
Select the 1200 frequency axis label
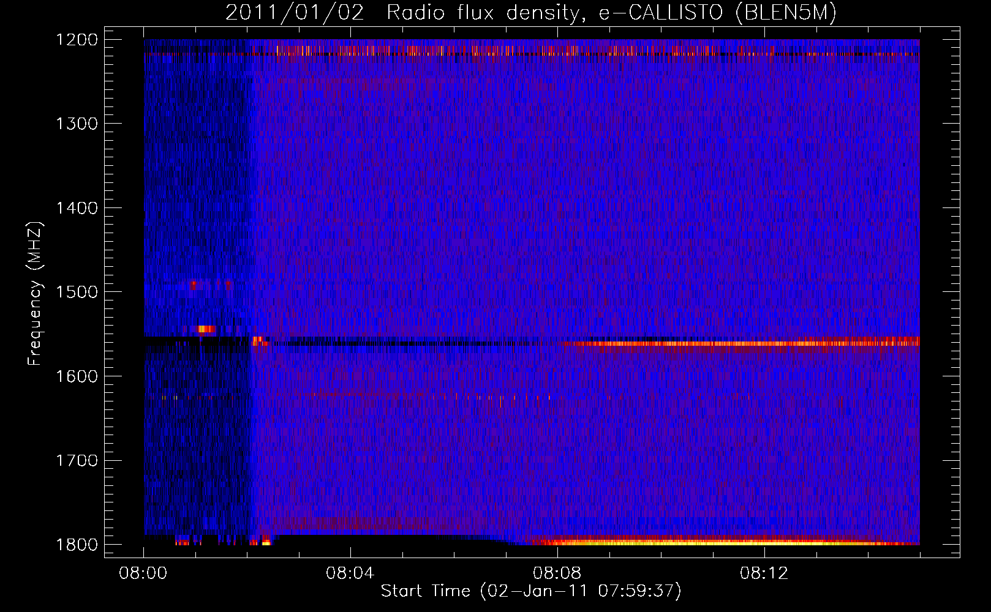tap(77, 40)
